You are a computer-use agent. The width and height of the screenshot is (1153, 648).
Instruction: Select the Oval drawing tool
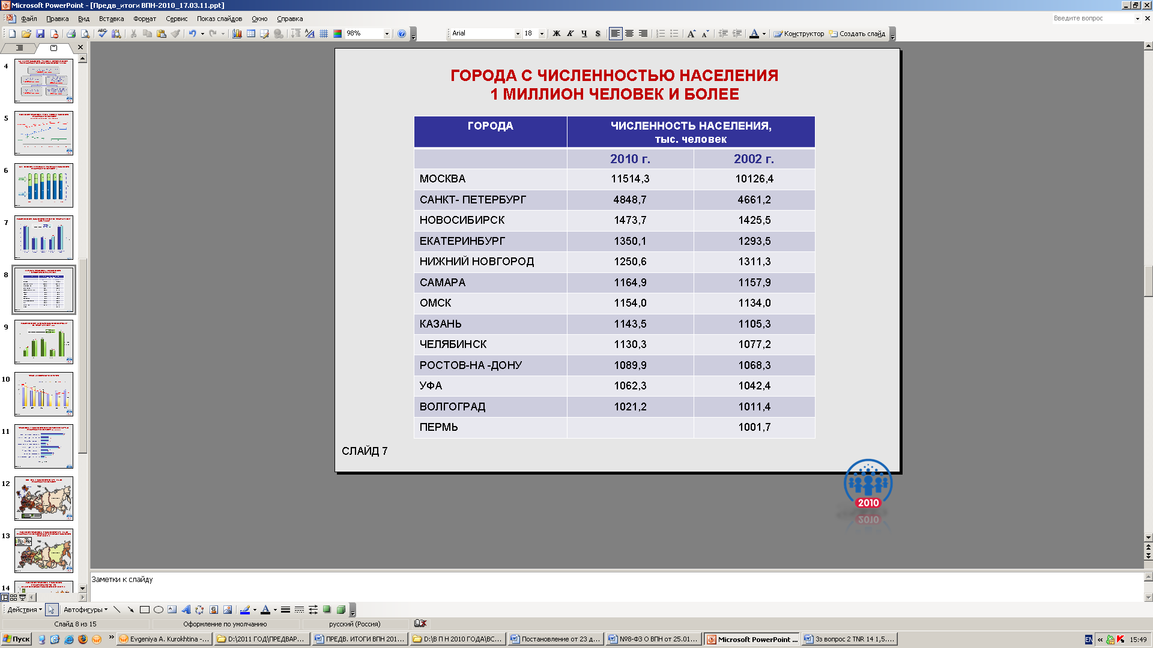pyautogui.click(x=159, y=610)
